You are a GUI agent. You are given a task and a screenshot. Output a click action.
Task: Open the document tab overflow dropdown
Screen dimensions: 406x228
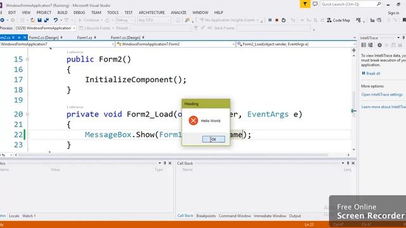(354, 38)
